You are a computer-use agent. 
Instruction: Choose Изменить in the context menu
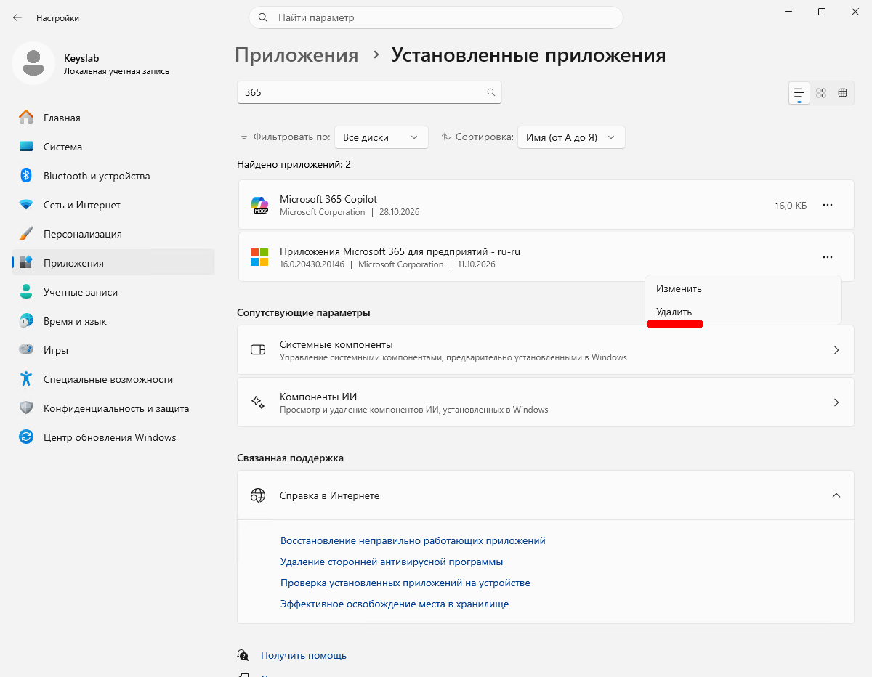[743, 288]
